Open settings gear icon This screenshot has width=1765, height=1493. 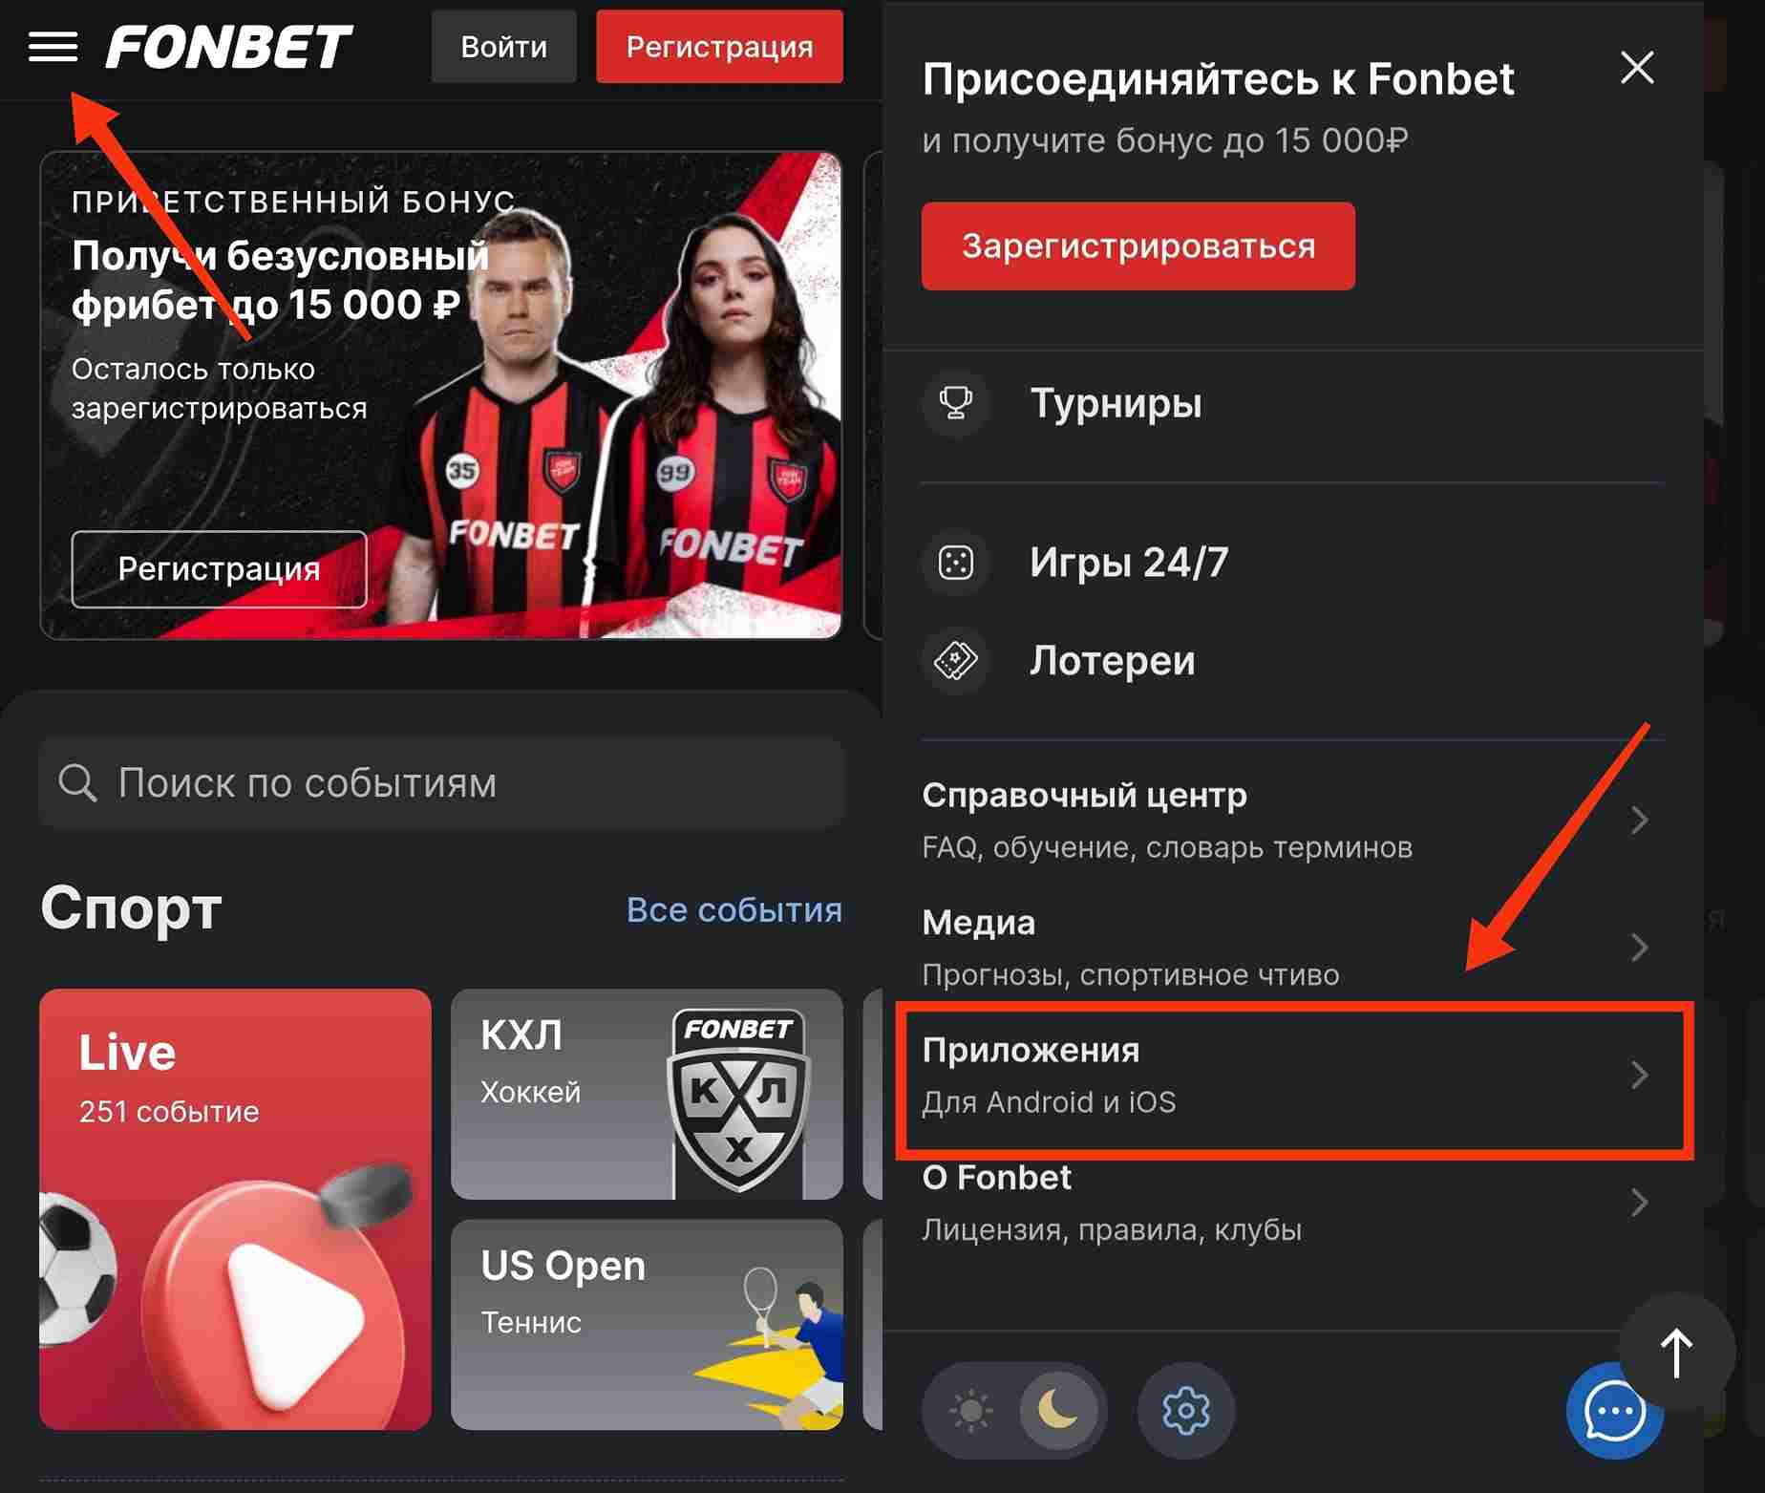point(1185,1410)
